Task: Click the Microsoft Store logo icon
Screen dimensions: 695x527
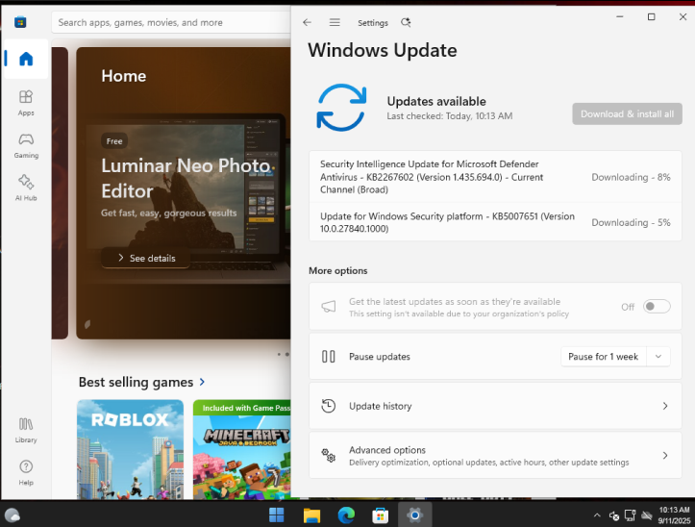Action: [20, 22]
